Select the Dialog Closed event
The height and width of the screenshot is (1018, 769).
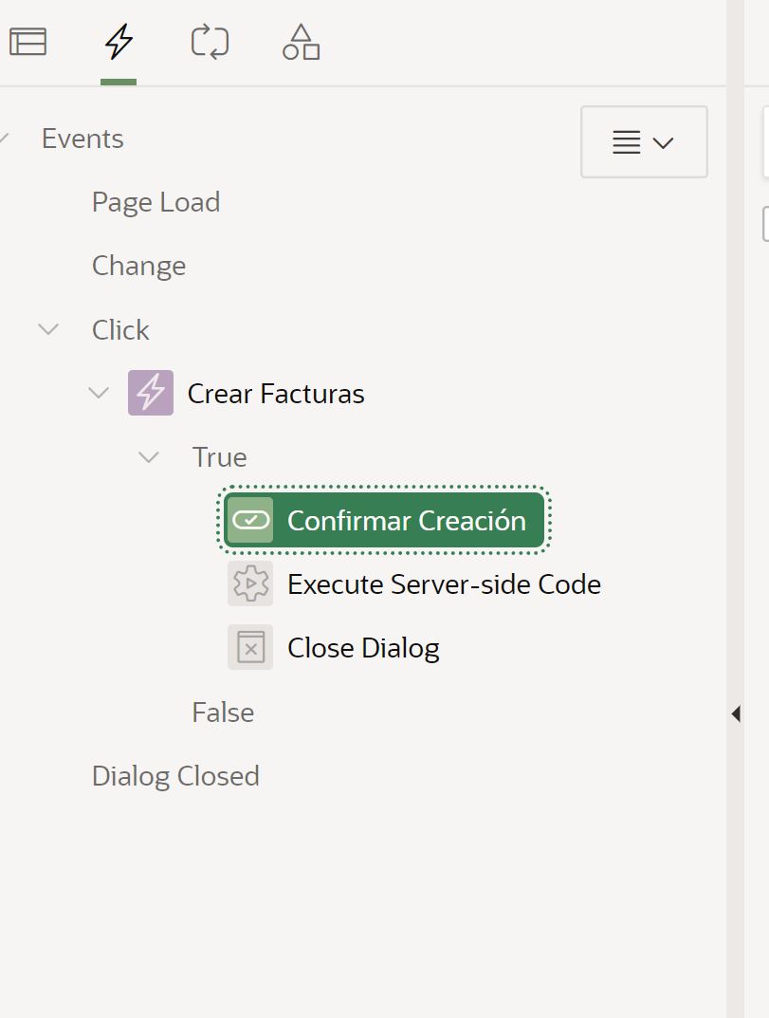click(x=175, y=775)
